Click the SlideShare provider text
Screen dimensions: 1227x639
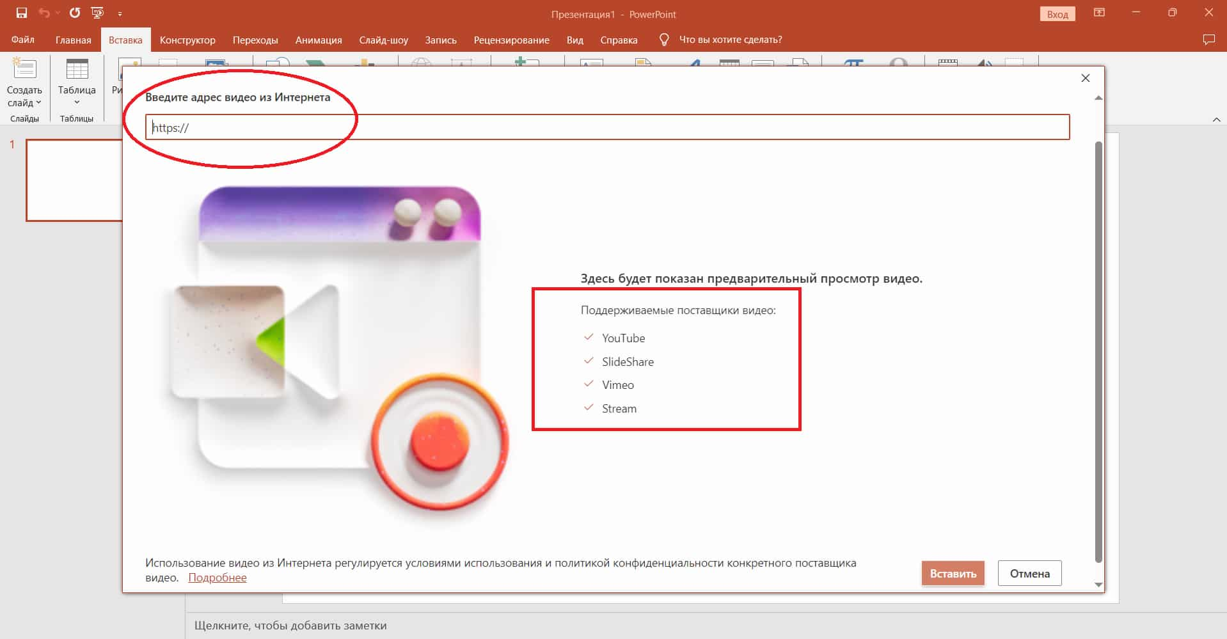click(628, 361)
